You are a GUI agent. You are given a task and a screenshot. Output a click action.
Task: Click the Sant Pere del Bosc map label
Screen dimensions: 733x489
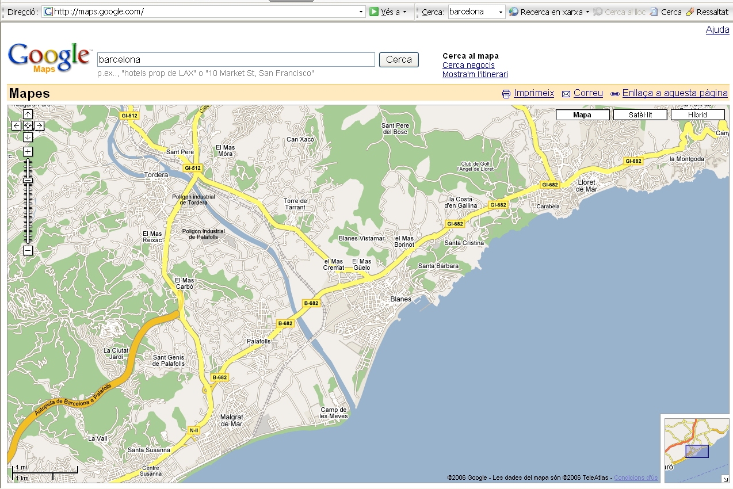(395, 129)
